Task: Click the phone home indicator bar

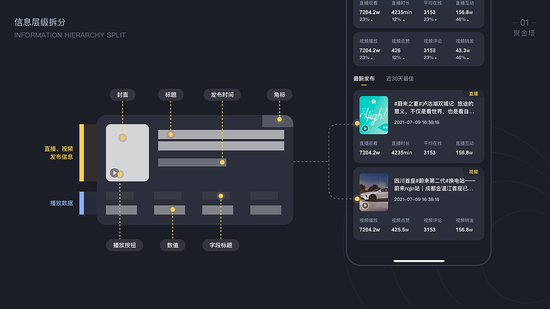Action: pyautogui.click(x=419, y=261)
